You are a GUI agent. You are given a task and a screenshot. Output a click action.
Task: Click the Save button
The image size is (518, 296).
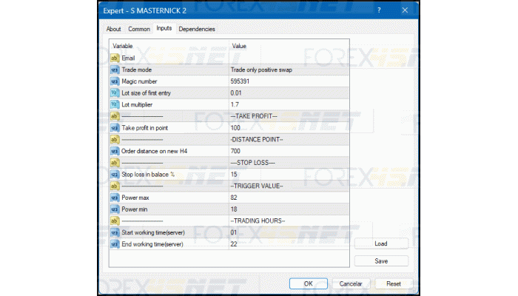pyautogui.click(x=381, y=260)
